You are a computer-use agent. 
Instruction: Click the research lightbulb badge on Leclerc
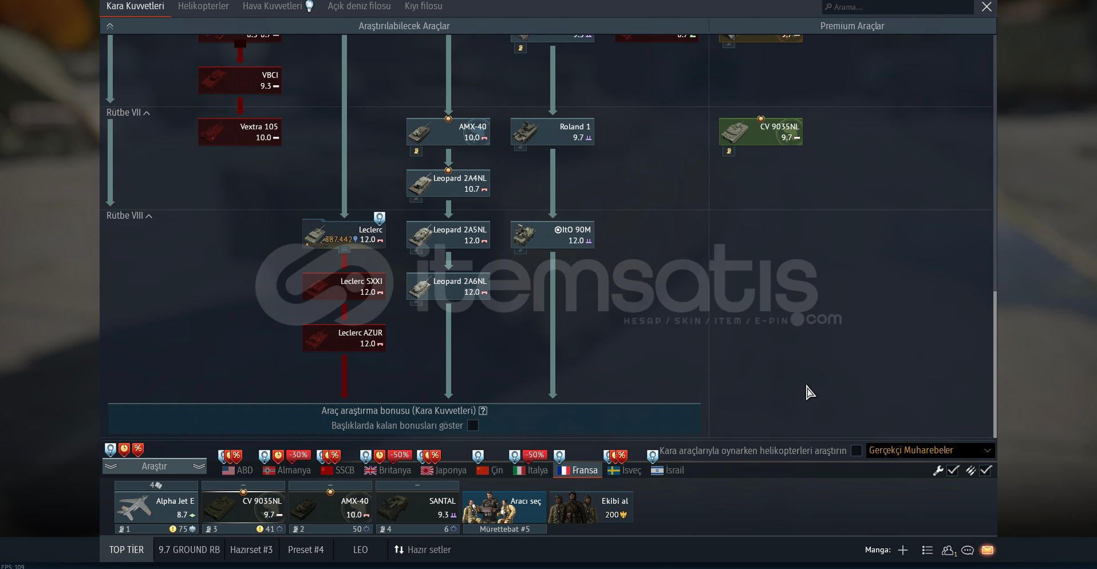coord(379,218)
